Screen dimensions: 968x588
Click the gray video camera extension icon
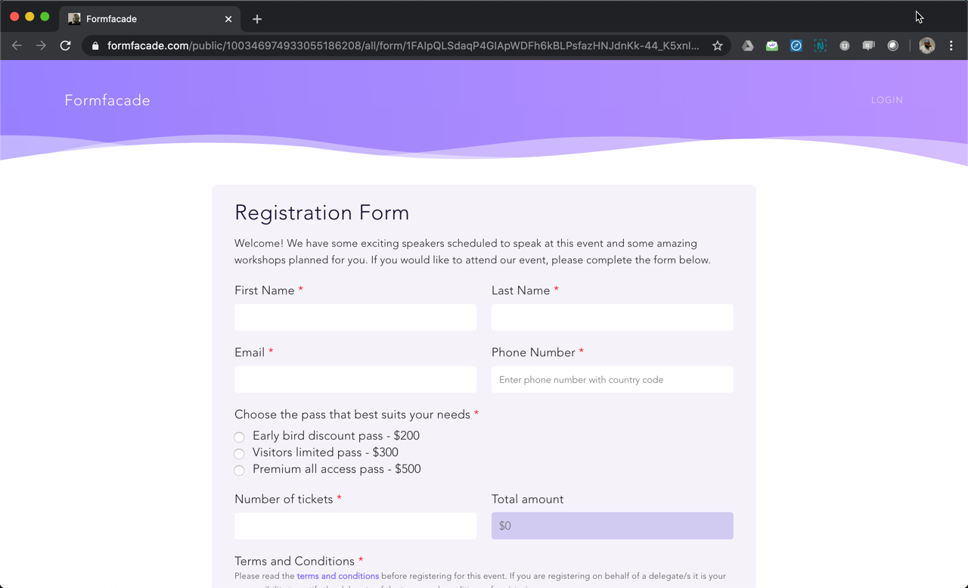point(868,46)
